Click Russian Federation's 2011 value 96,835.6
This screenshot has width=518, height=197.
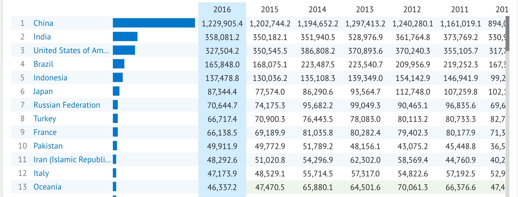(460, 105)
